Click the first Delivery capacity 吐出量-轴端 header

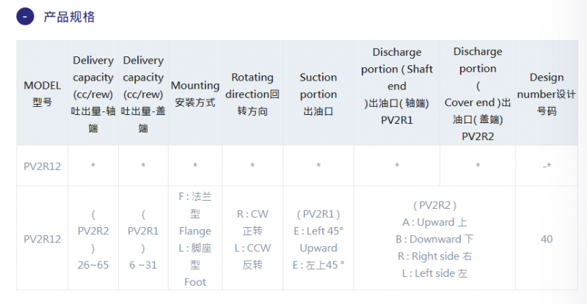[x=93, y=94]
